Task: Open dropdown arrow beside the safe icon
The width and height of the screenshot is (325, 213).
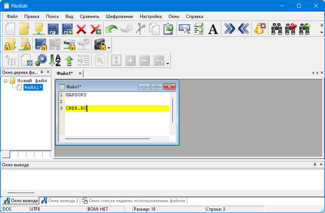Action: [109, 48]
